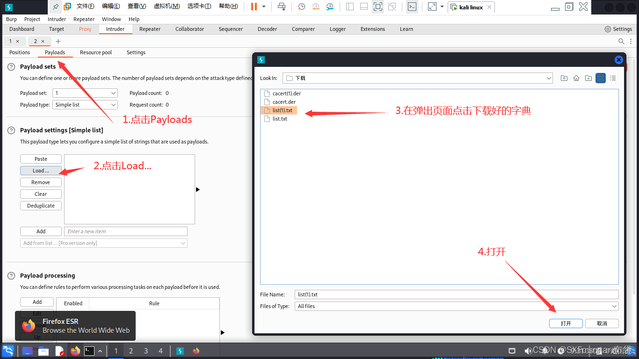Toggle VMware sidebar panel view
The image size is (639, 359).
[350, 7]
